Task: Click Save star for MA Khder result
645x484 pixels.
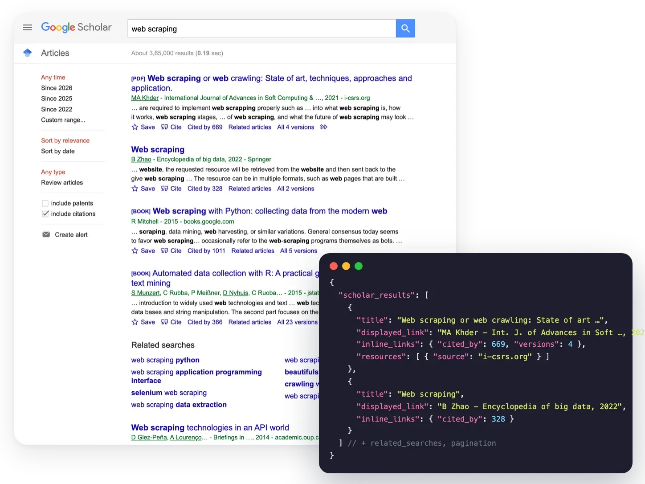Action: (135, 127)
